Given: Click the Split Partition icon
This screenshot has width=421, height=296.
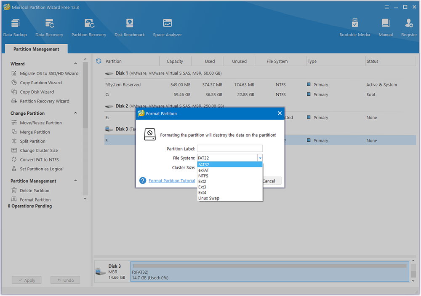Looking at the screenshot, I should click(x=14, y=141).
